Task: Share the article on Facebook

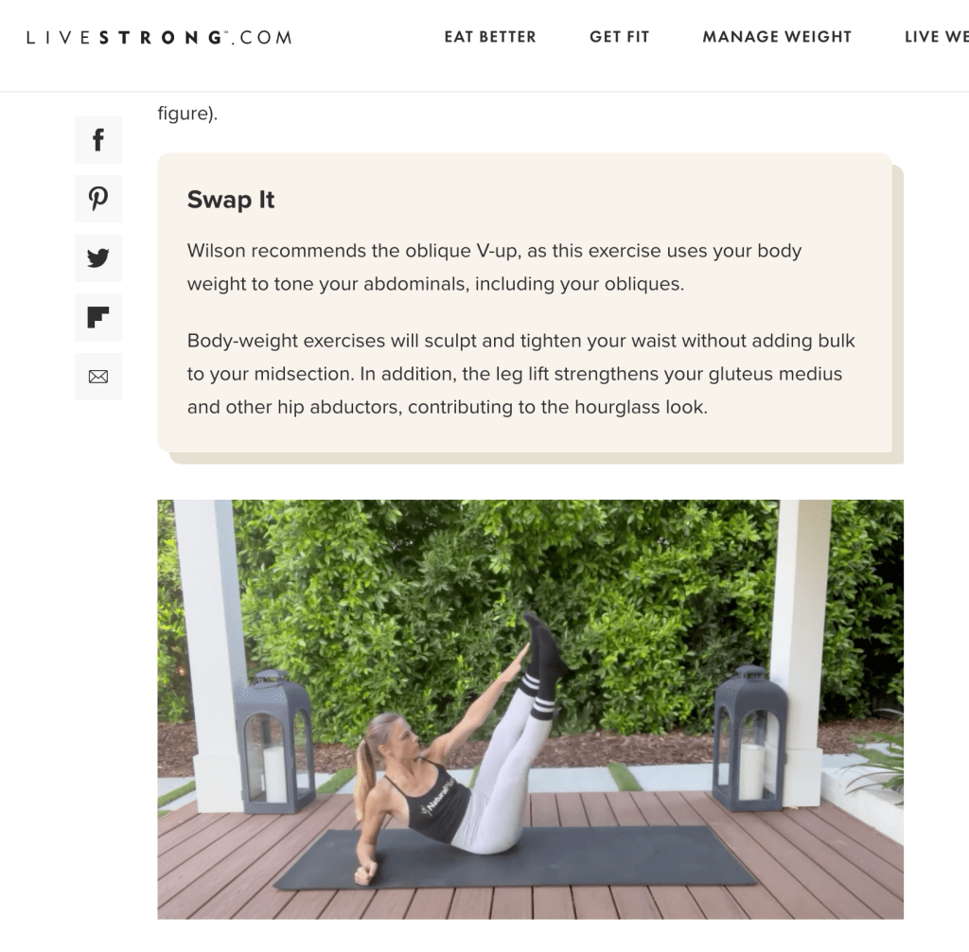Action: point(98,140)
